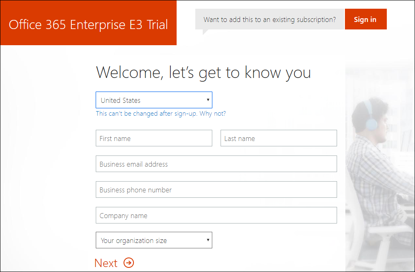This screenshot has width=415, height=272.
Task: Select the Company name text box
Action: click(x=216, y=216)
